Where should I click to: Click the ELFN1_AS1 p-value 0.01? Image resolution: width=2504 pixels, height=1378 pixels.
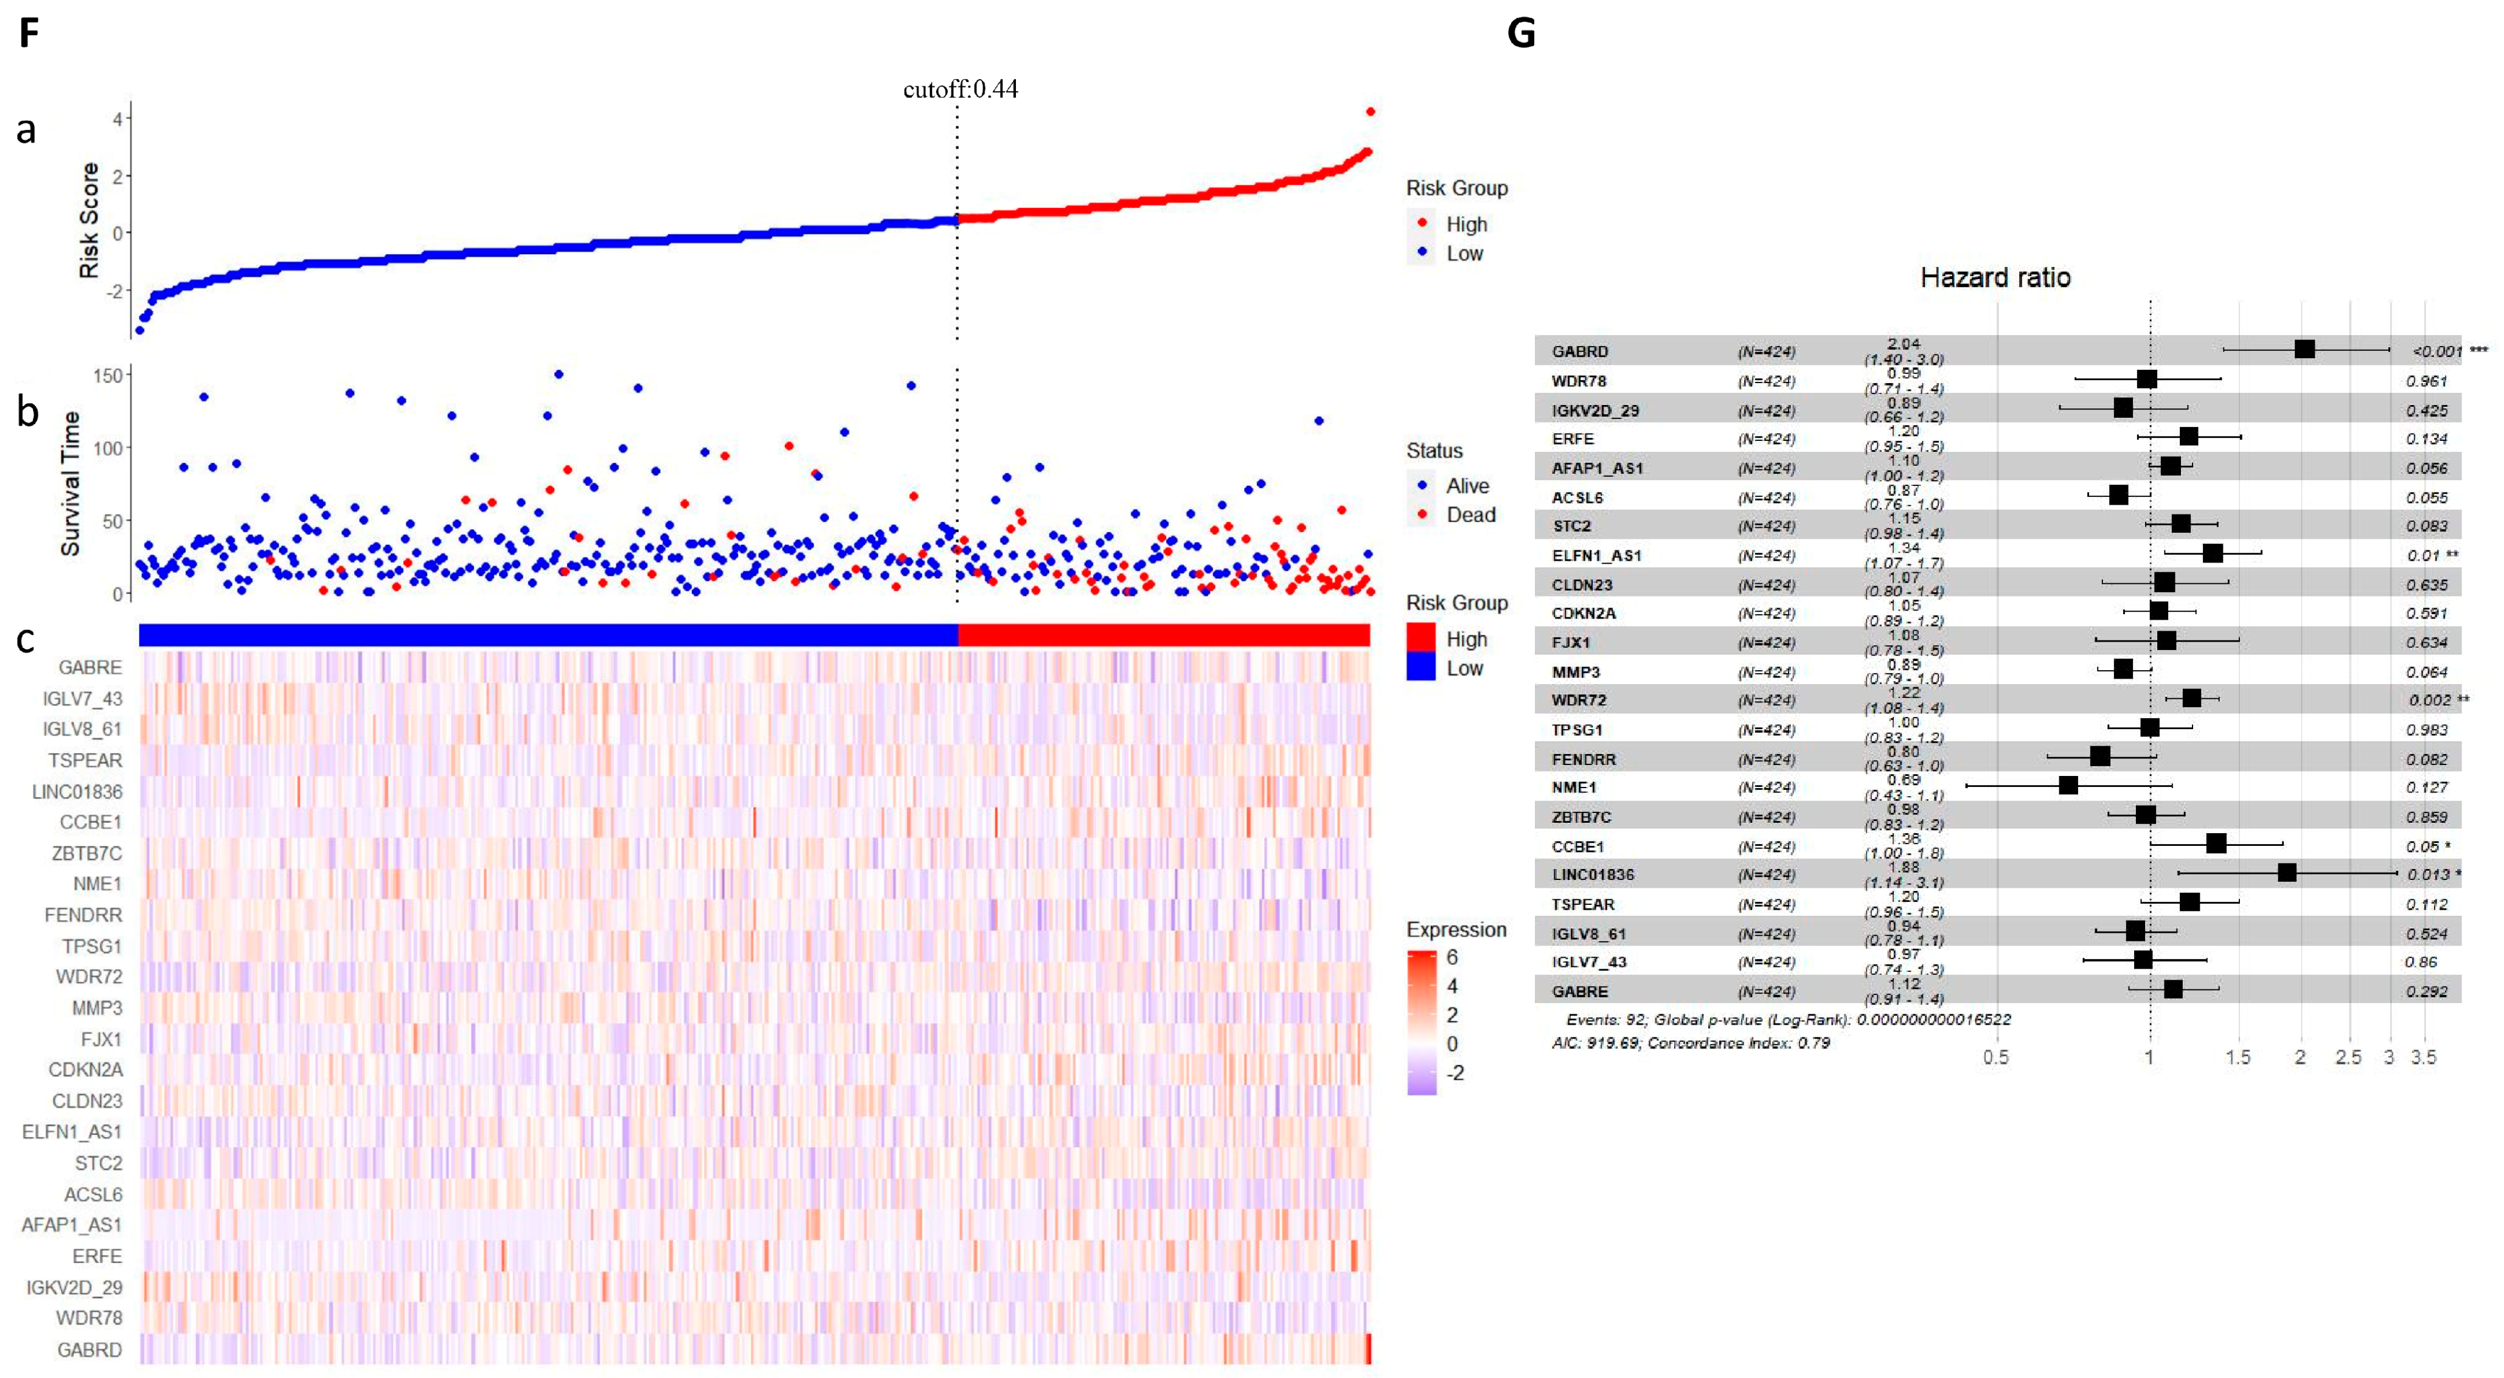click(x=2423, y=555)
